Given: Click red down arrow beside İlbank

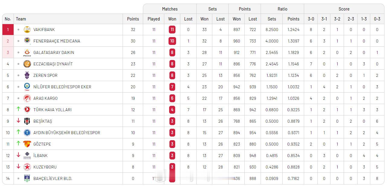Looking at the screenshot, I should (x=18, y=155).
